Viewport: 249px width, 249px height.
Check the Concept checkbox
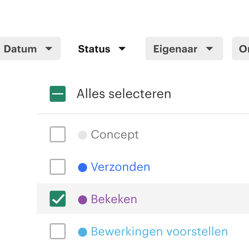click(x=58, y=134)
